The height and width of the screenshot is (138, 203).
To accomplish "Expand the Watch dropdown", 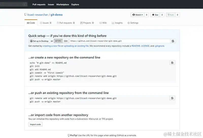I will tap(138, 15).
